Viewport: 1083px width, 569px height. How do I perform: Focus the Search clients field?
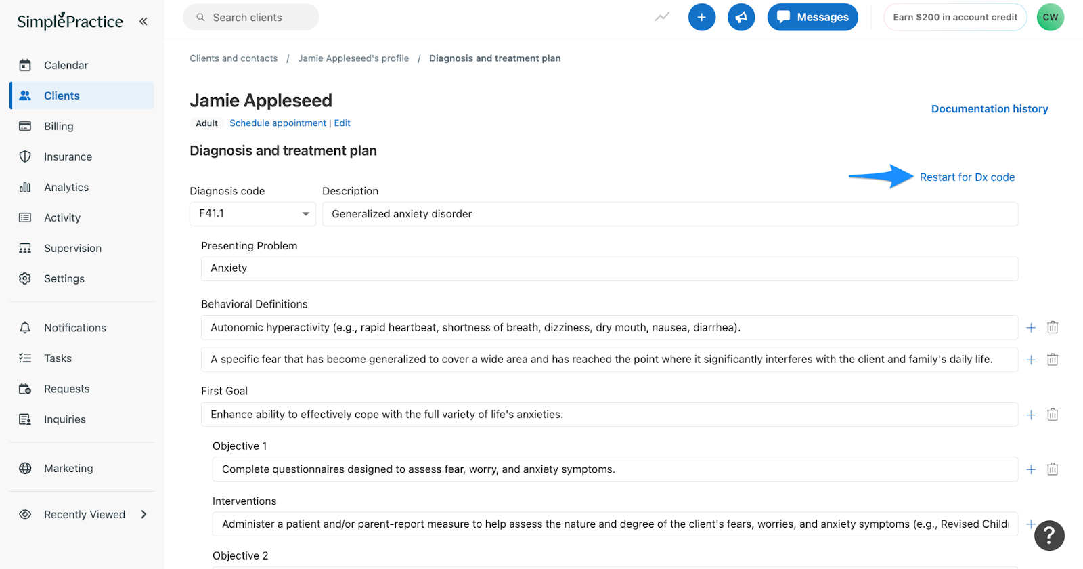250,17
